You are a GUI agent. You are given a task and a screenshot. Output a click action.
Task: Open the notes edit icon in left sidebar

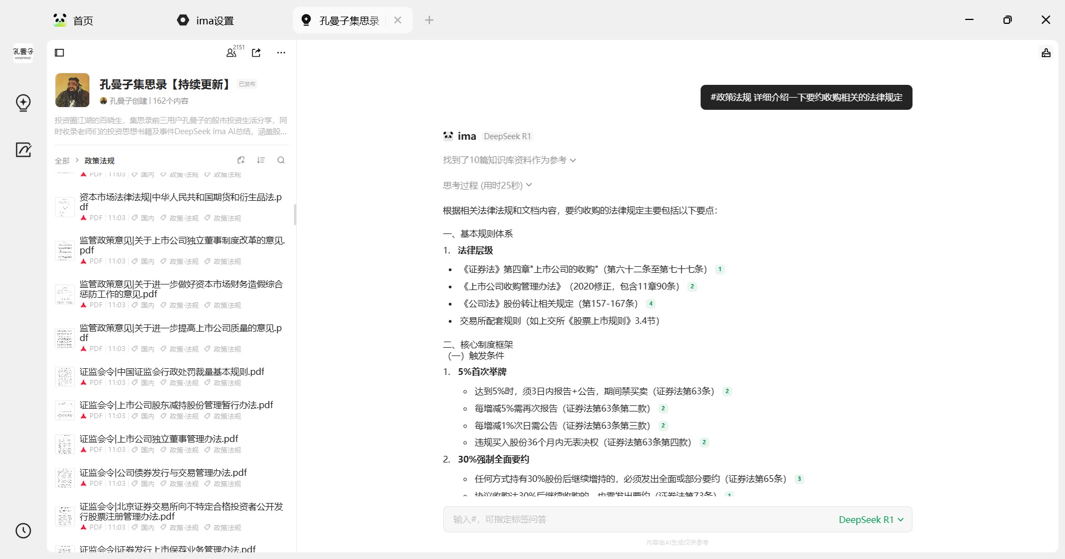coord(23,150)
